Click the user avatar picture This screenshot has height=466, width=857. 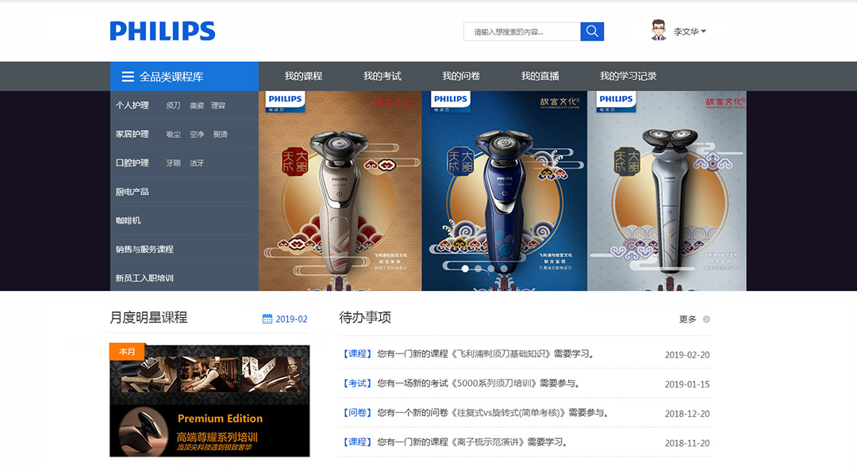[659, 30]
